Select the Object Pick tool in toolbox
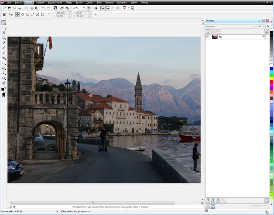The image size is (274, 215). (4, 23)
